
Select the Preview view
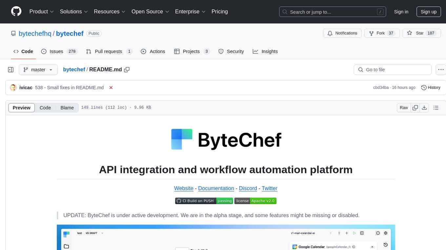pos(22,108)
